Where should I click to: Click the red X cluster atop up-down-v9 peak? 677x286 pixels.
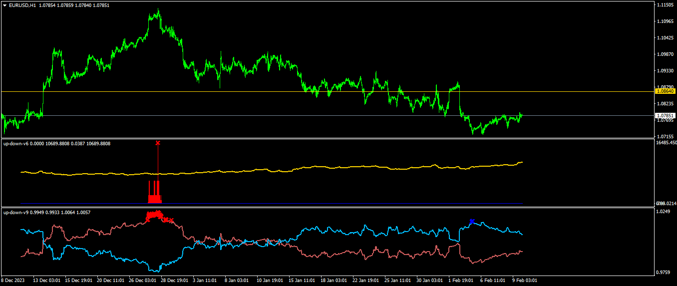coord(155,215)
